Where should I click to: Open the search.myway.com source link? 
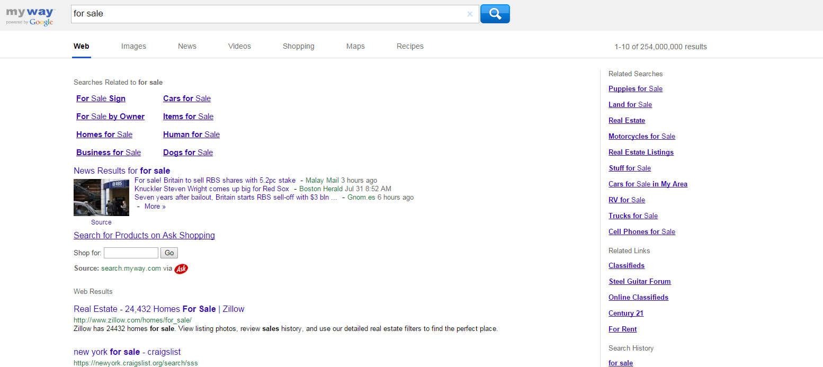[131, 268]
